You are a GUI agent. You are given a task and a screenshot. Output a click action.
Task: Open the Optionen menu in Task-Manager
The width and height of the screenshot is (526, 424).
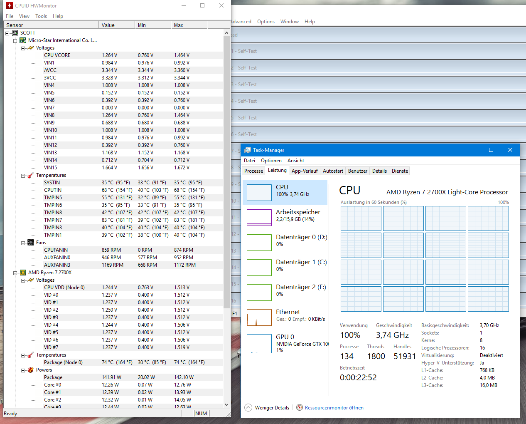tap(271, 161)
